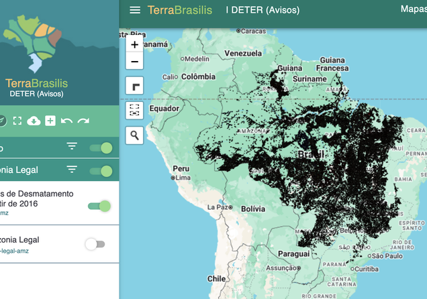The width and height of the screenshot is (427, 299).
Task: Click the add layer plus-square icon
Action: pos(50,121)
